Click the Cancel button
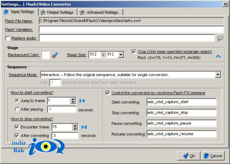Viewport: 230px width, 164px height. tap(213, 156)
